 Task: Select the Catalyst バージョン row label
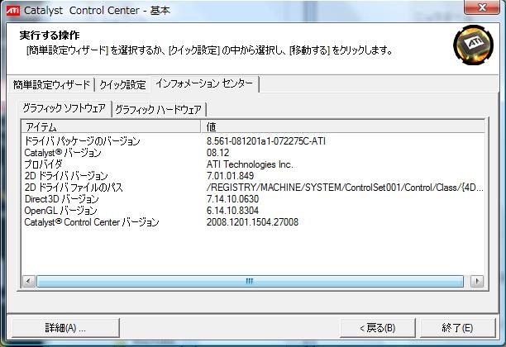coord(63,153)
